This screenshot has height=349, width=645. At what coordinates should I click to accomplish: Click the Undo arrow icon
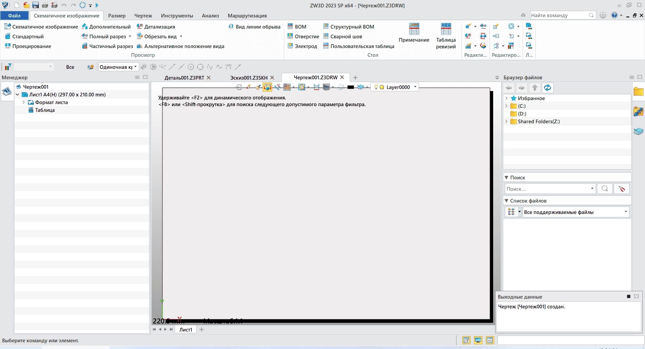[64, 5]
